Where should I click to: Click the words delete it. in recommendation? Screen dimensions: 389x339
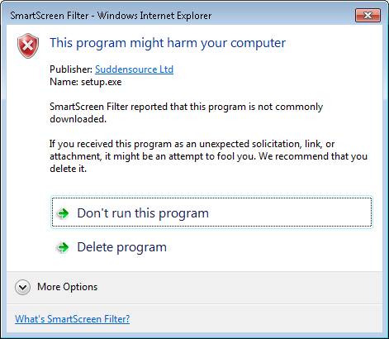point(69,169)
